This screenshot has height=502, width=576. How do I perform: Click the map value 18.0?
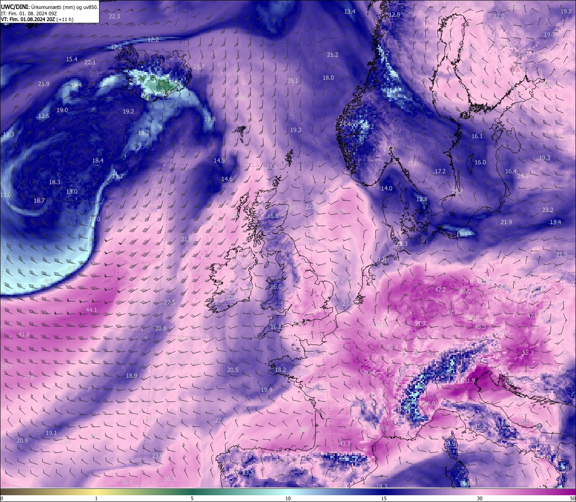(x=328, y=78)
